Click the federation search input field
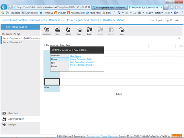 (162, 46)
